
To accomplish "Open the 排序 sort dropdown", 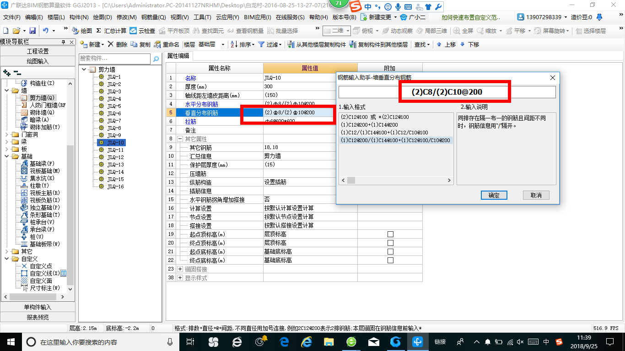I will [x=242, y=44].
